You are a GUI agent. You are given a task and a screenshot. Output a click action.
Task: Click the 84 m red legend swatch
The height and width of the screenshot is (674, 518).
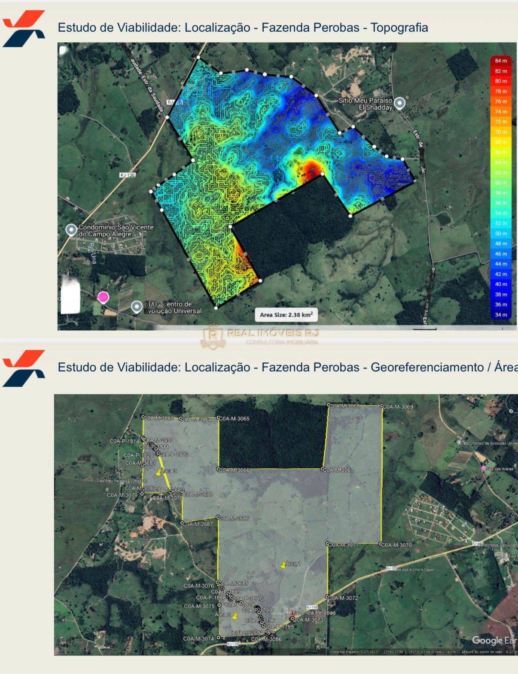(x=501, y=61)
